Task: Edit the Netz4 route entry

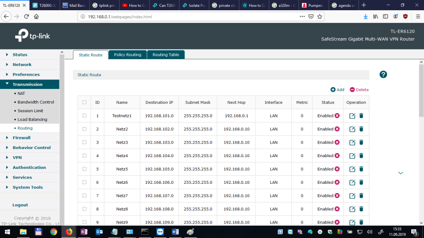Action: [x=352, y=156]
